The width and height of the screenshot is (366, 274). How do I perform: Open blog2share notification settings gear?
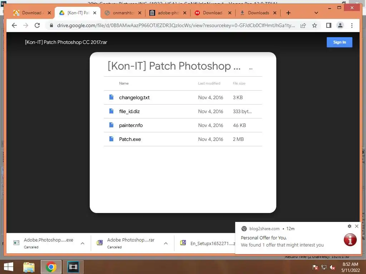pyautogui.click(x=350, y=226)
